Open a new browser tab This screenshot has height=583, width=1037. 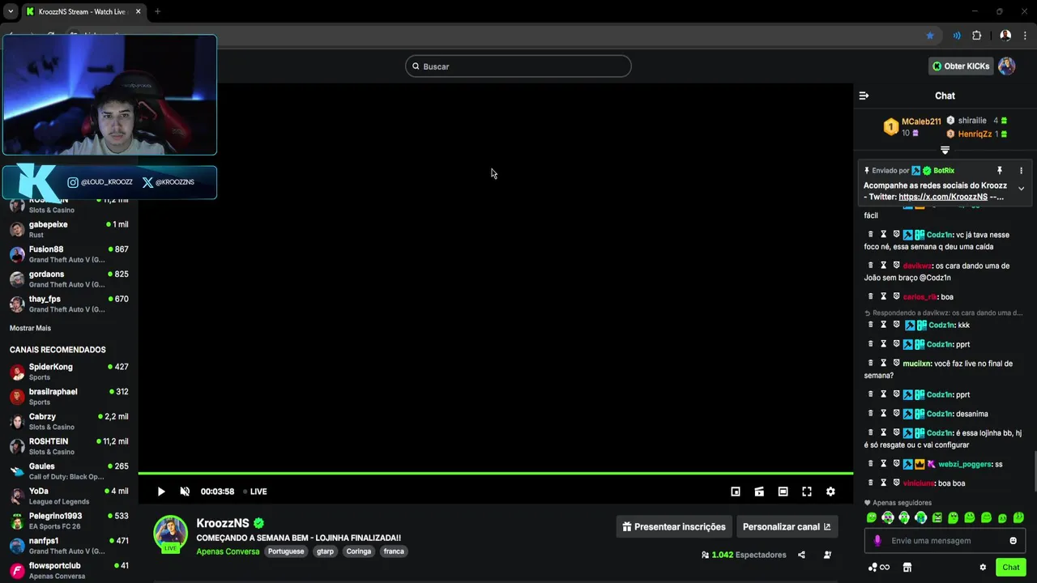coord(157,11)
